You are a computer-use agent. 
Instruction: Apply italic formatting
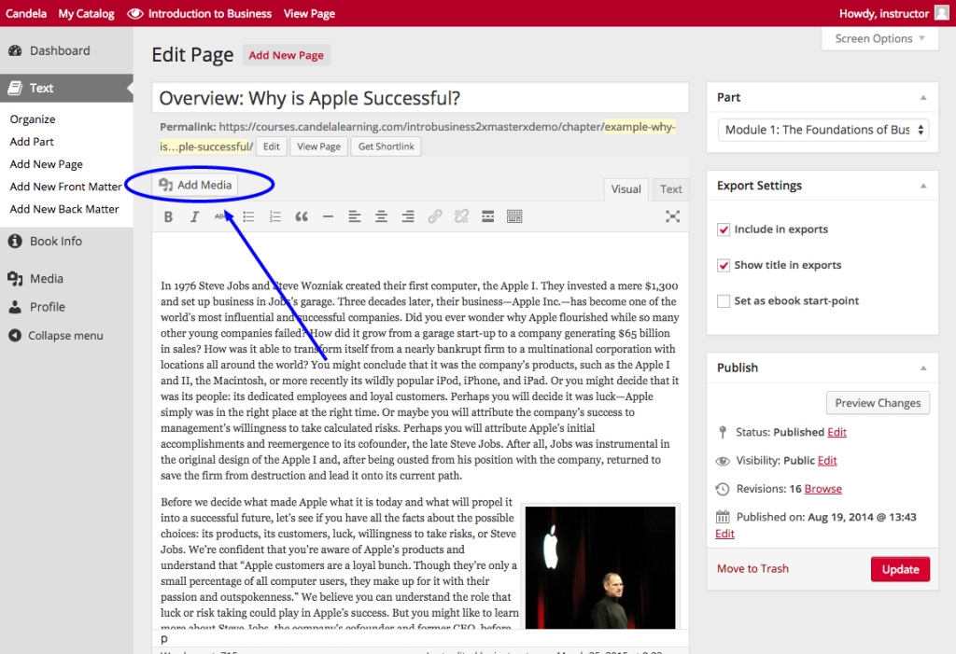[x=194, y=216]
